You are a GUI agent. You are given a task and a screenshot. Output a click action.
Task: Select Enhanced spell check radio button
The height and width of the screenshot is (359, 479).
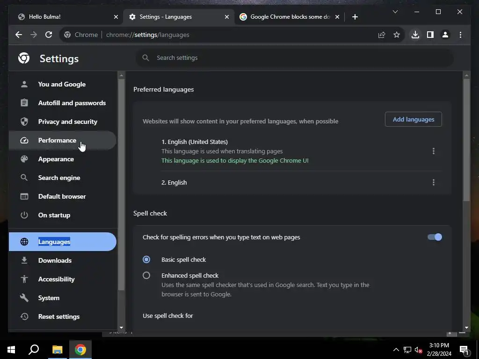(146, 275)
